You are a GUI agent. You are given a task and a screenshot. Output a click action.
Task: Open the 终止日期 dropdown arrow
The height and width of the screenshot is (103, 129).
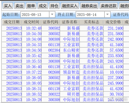(107, 14)
